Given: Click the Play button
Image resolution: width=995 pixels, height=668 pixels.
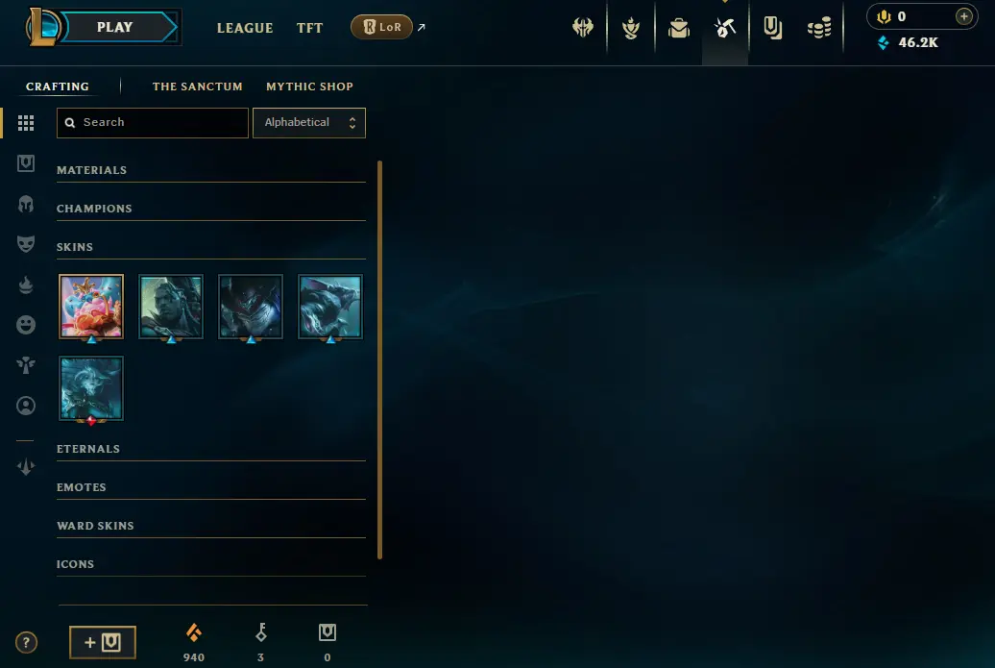Looking at the screenshot, I should pyautogui.click(x=115, y=27).
